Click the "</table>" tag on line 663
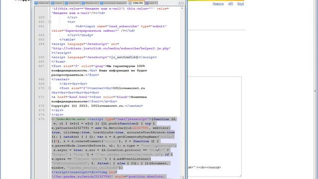This screenshot has height=179, width=318. pyautogui.click(x=68, y=40)
